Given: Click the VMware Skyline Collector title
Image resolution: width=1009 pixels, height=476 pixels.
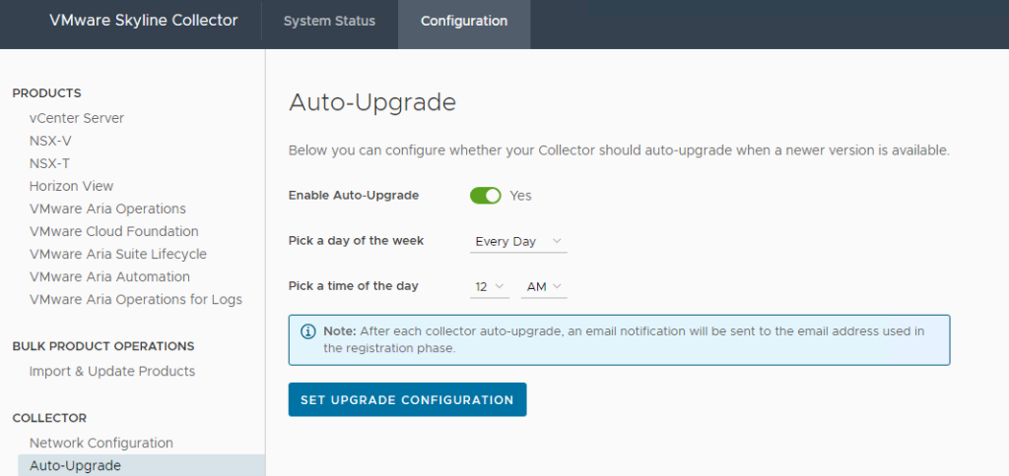Looking at the screenshot, I should (144, 21).
